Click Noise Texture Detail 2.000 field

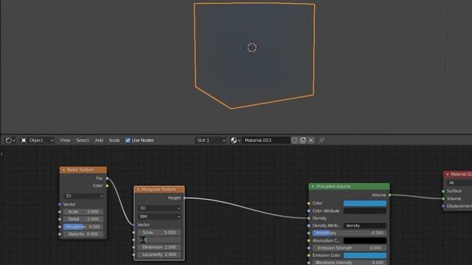83,219
